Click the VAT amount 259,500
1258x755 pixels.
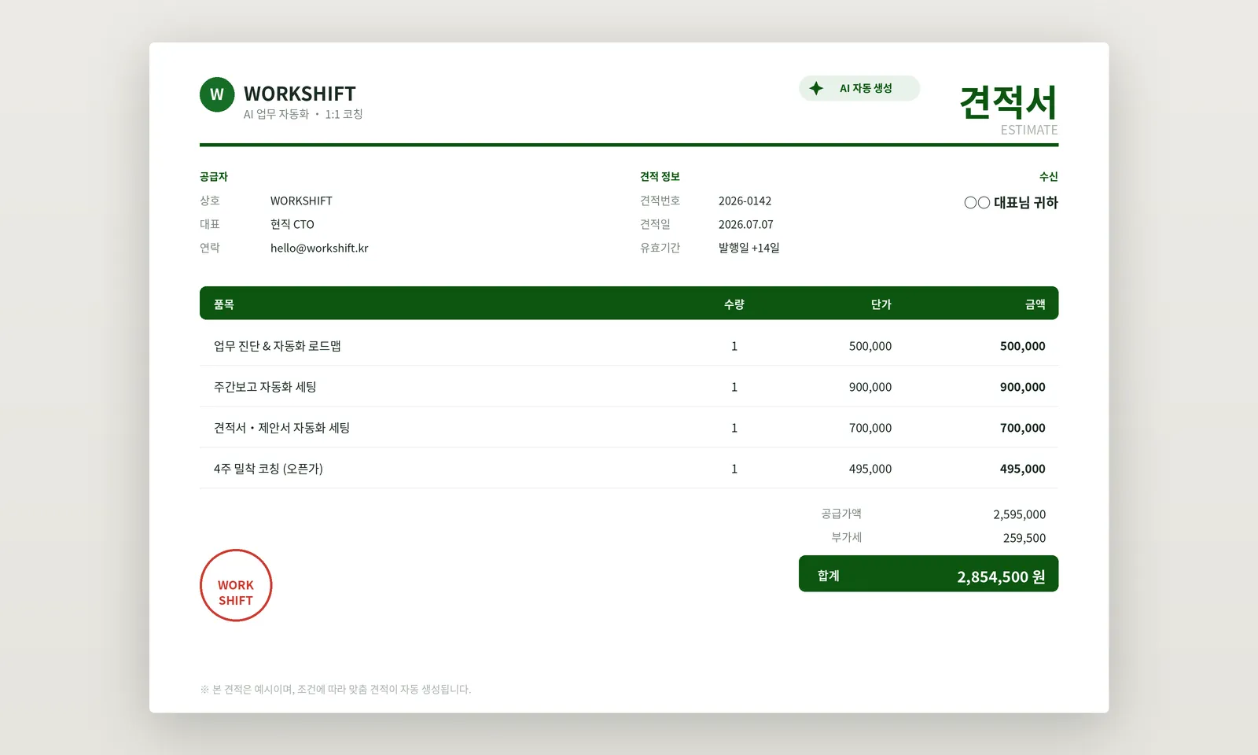coord(1024,538)
